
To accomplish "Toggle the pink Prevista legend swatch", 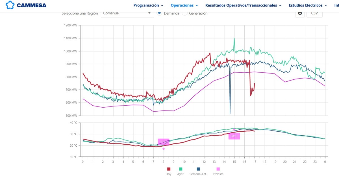I will pyautogui.click(x=218, y=169).
